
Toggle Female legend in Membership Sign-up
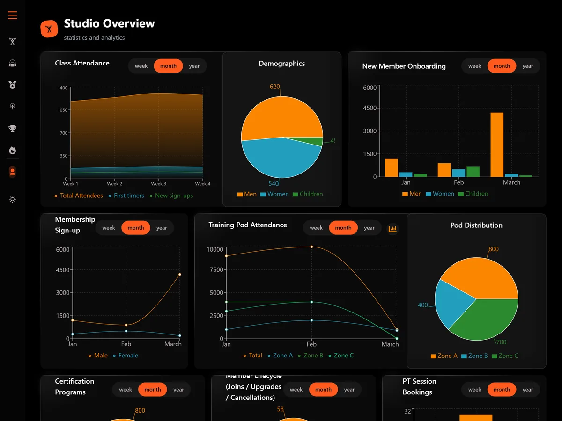click(x=125, y=356)
